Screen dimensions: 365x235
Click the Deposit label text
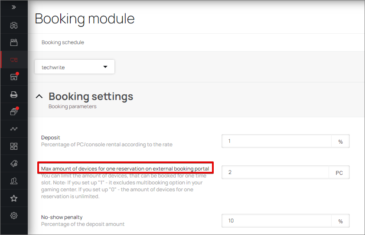[x=51, y=137]
